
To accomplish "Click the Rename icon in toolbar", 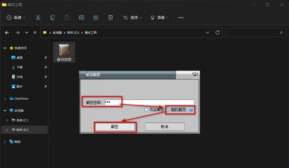I will coord(81,18).
